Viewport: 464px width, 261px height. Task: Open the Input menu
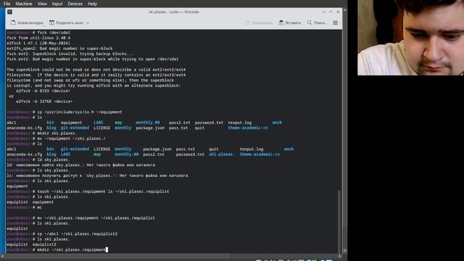57,4
